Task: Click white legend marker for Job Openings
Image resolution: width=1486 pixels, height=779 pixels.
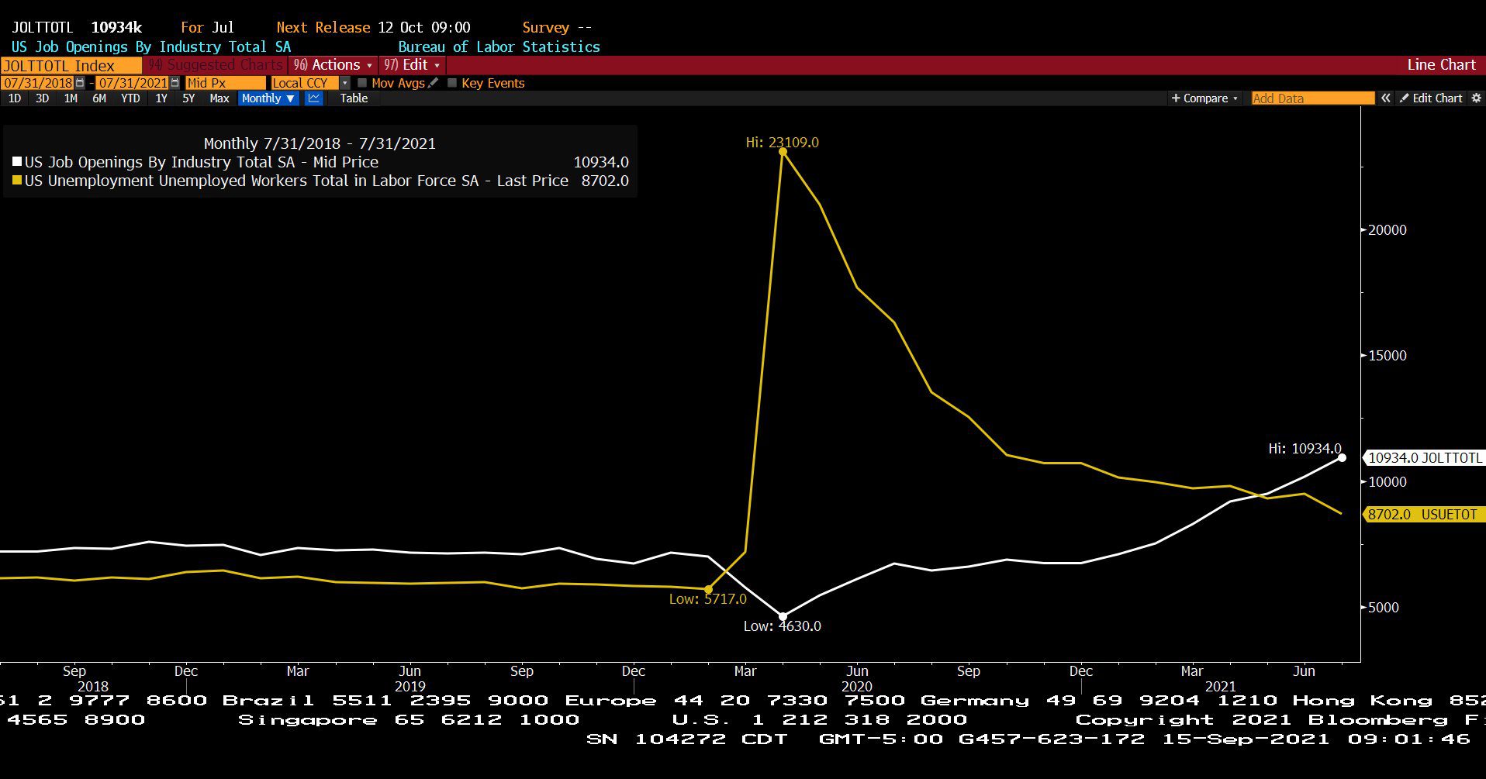Action: (17, 162)
